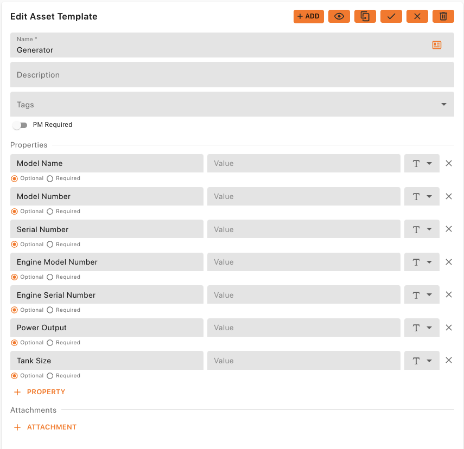Click Value field for Serial Number
The image size is (464, 449).
(x=304, y=229)
